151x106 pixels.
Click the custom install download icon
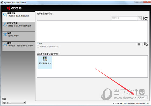tap(5, 25)
